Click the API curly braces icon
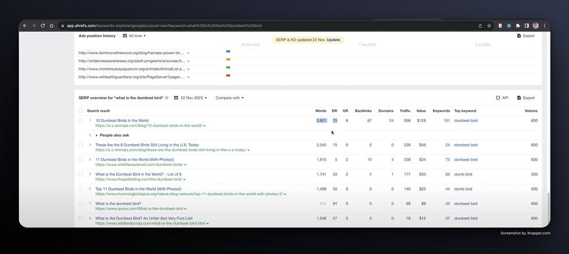569x254 pixels. click(498, 98)
